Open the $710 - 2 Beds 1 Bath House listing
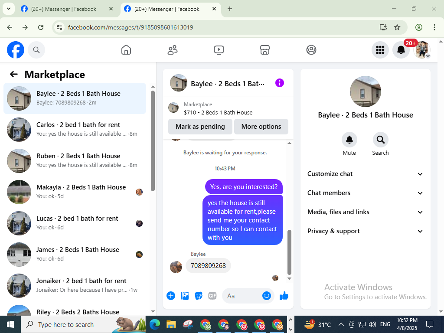The width and height of the screenshot is (444, 333). tap(218, 112)
